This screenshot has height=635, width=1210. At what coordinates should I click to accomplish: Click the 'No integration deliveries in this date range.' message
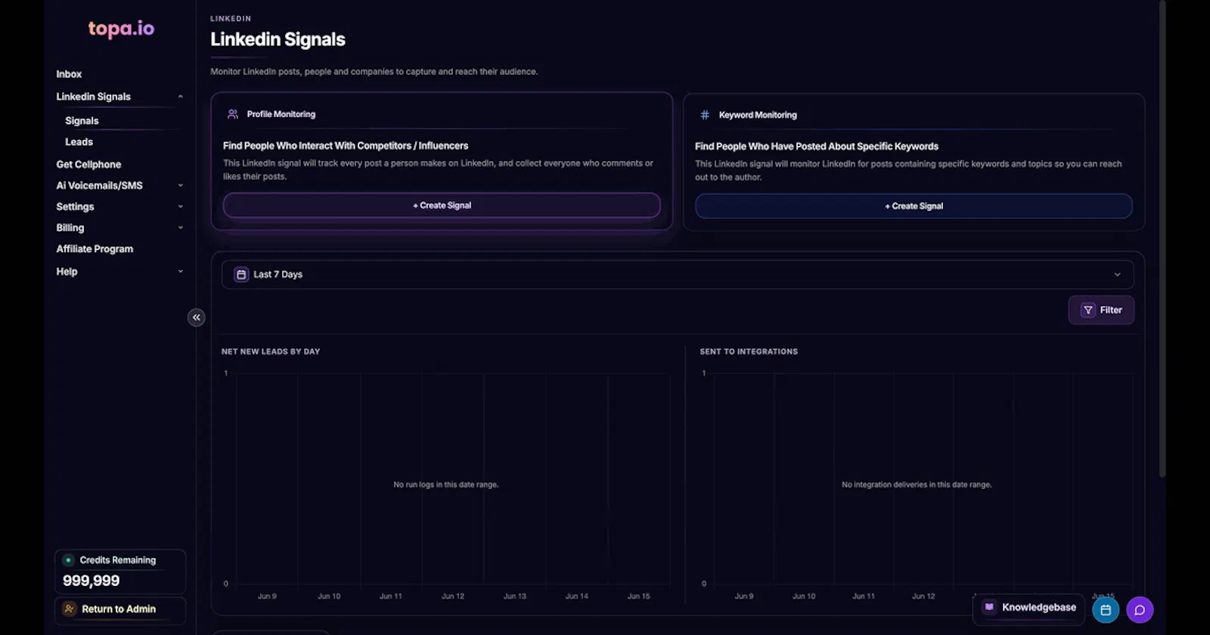tap(917, 485)
